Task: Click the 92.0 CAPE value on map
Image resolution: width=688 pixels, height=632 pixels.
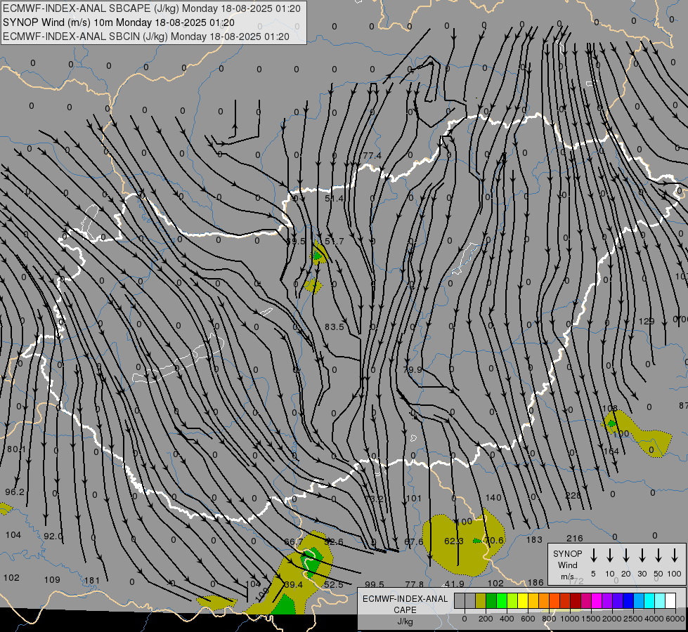Action: coord(53,536)
